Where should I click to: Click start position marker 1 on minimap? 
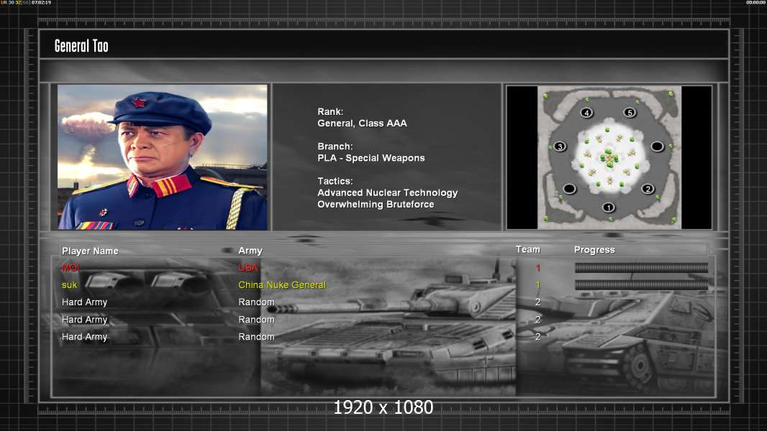[608, 208]
